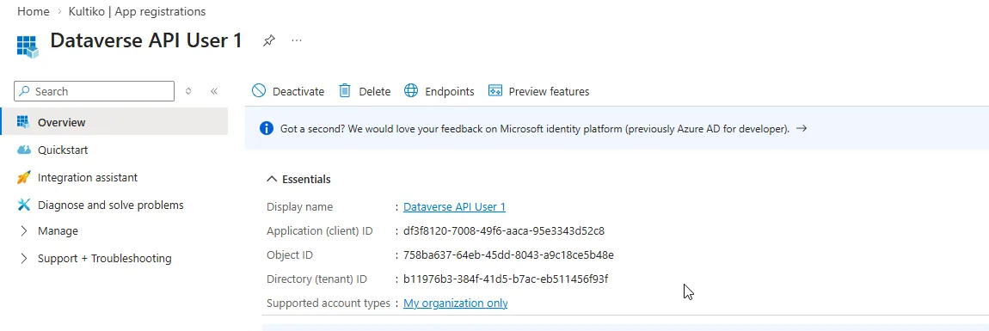Open the Dataverse API User 1 display name link

[454, 207]
